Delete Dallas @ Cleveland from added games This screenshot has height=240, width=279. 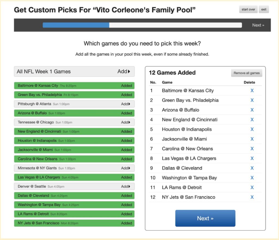(x=252, y=168)
